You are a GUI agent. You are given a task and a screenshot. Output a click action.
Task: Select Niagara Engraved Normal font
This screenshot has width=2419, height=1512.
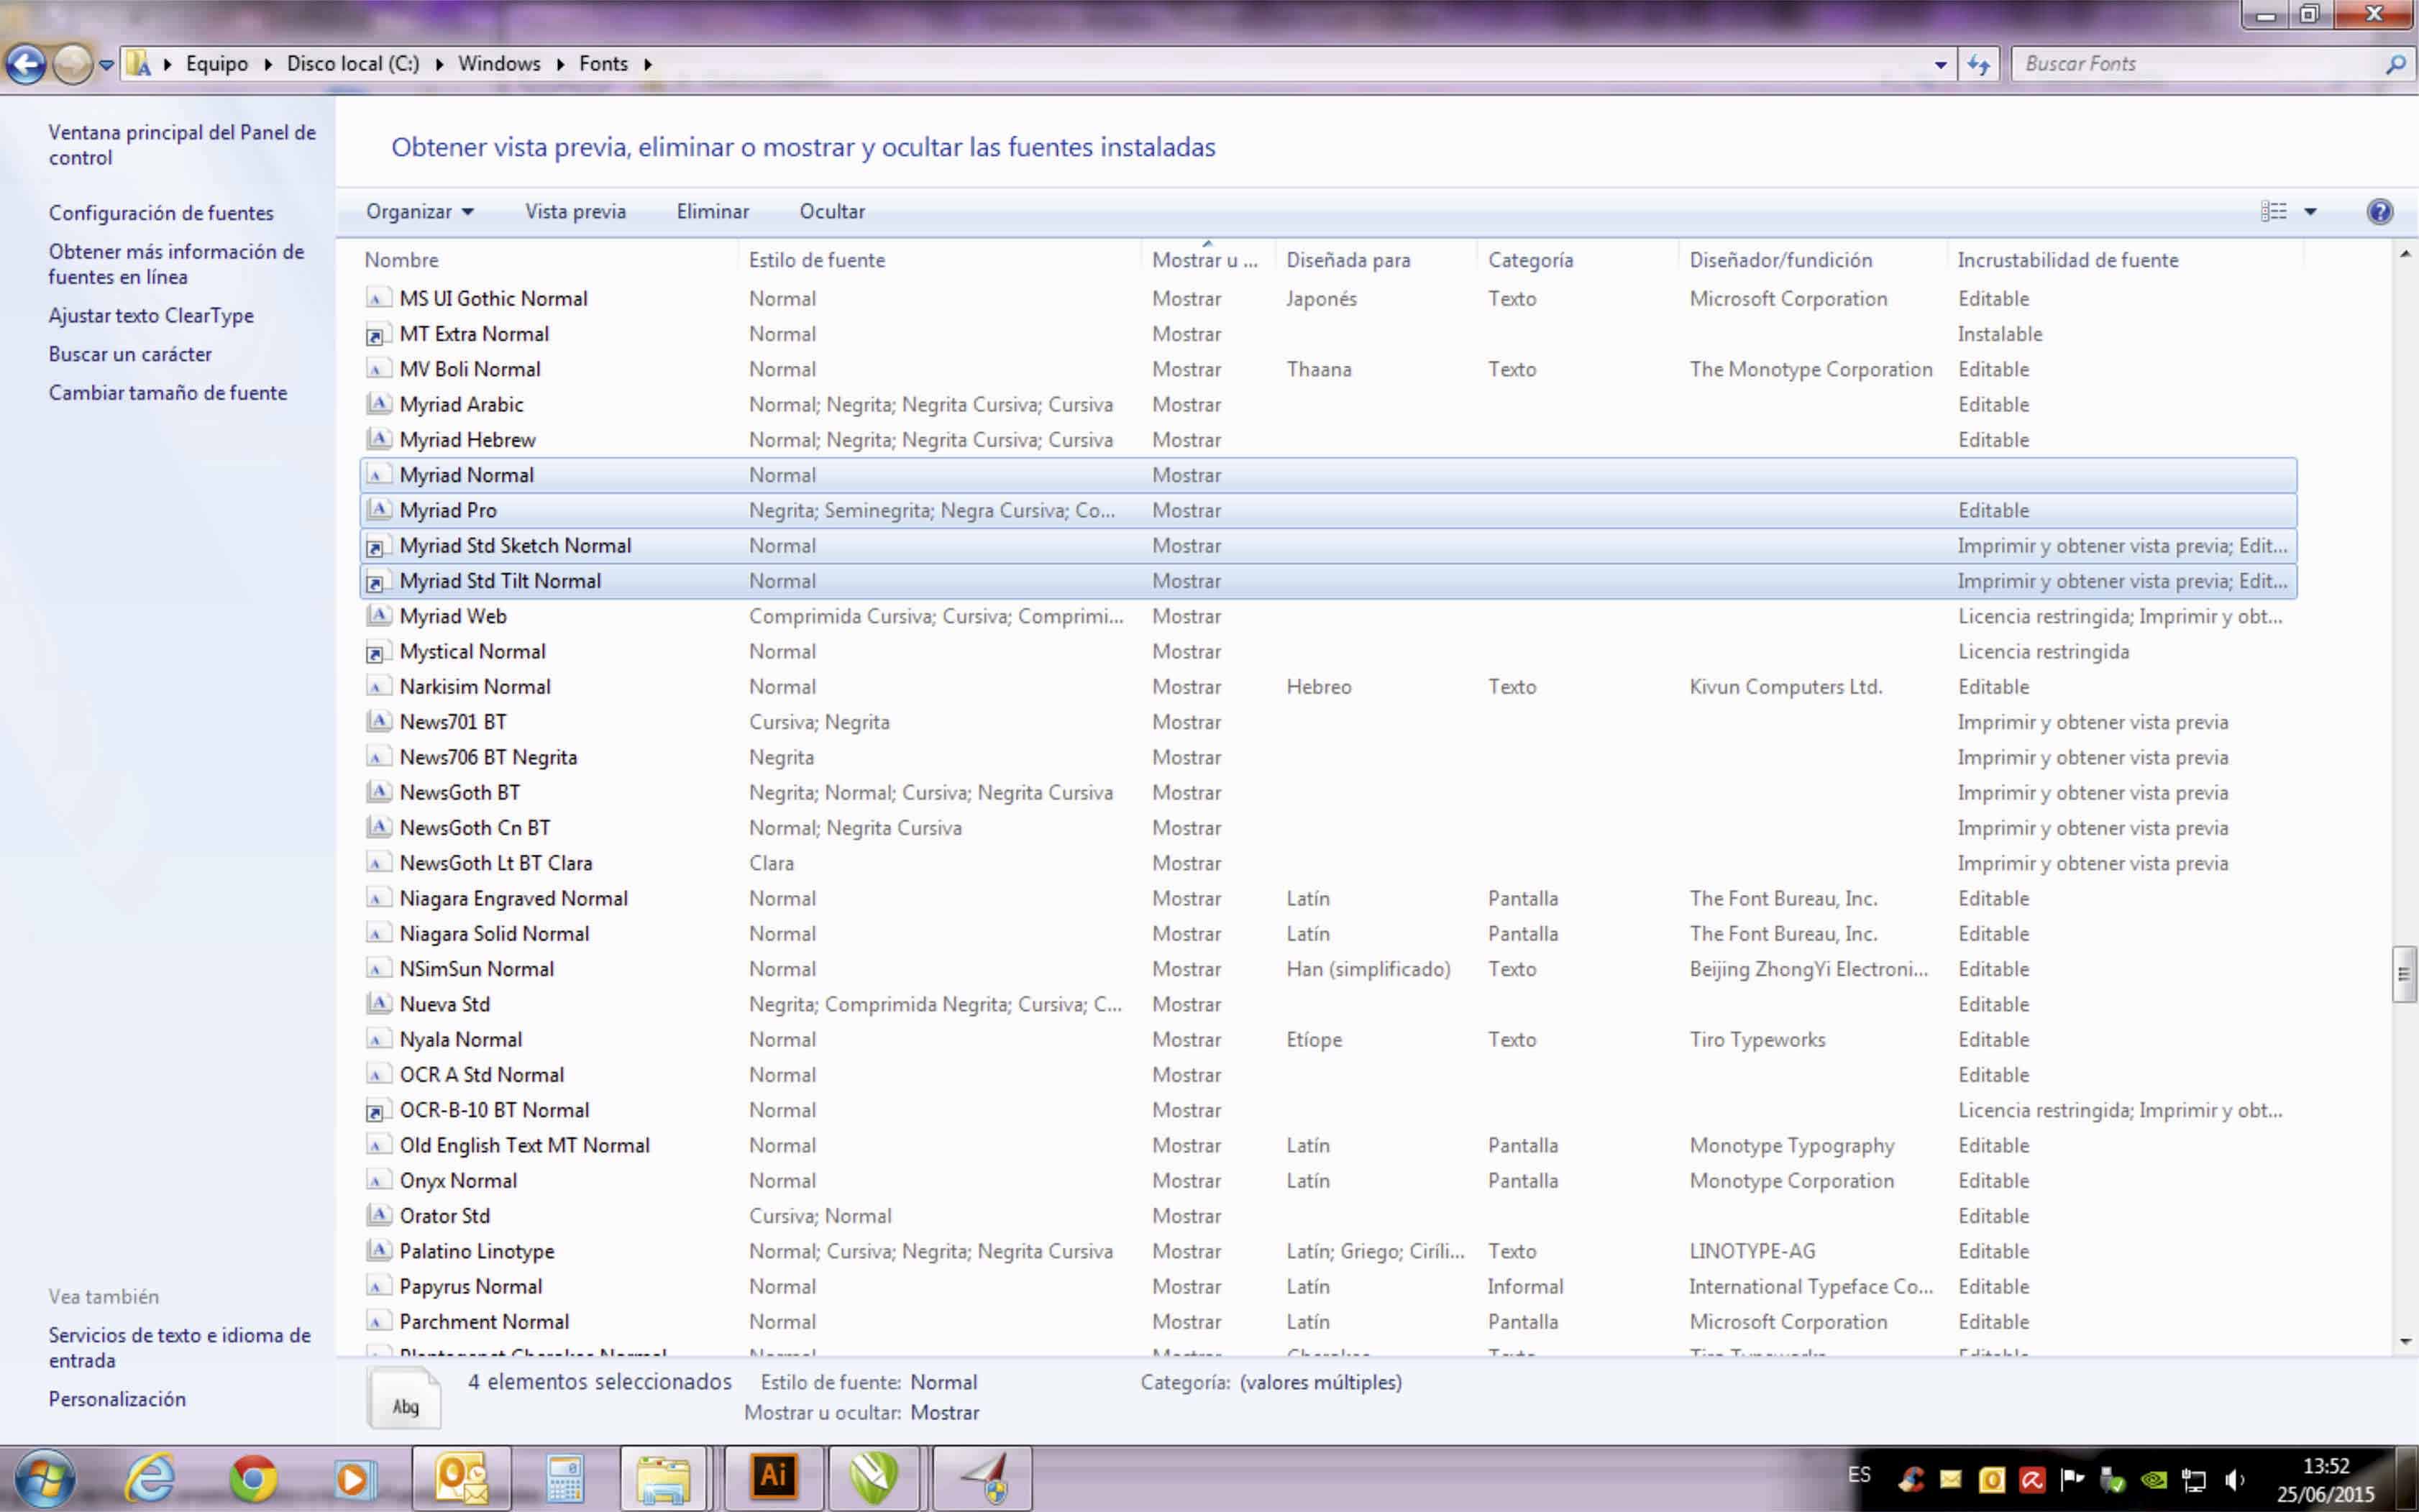coord(1328,898)
